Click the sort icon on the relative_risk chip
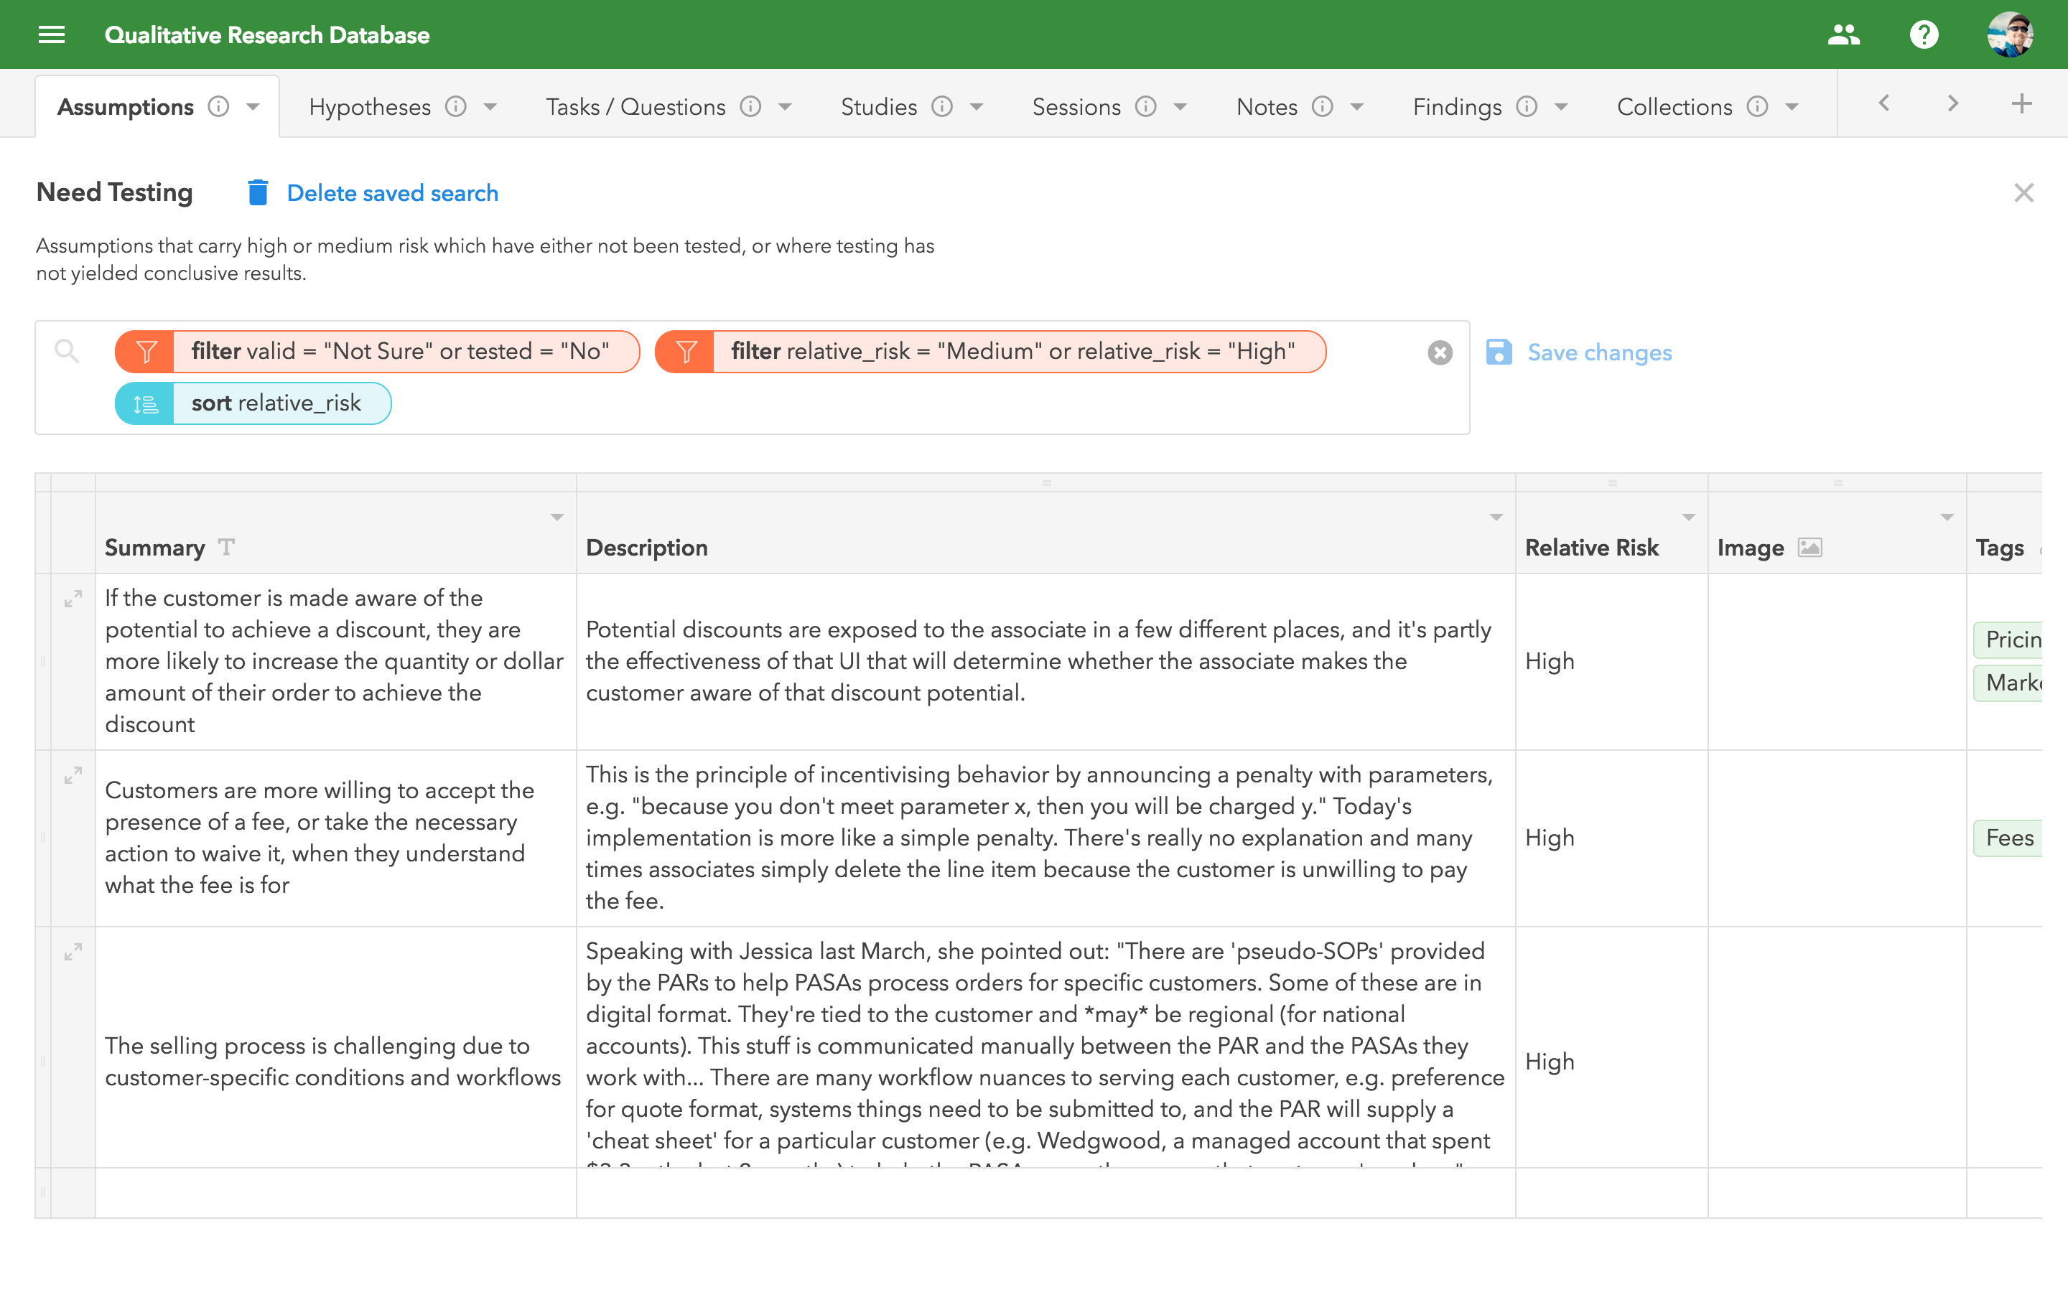Viewport: 2068px width, 1292px height. (144, 403)
